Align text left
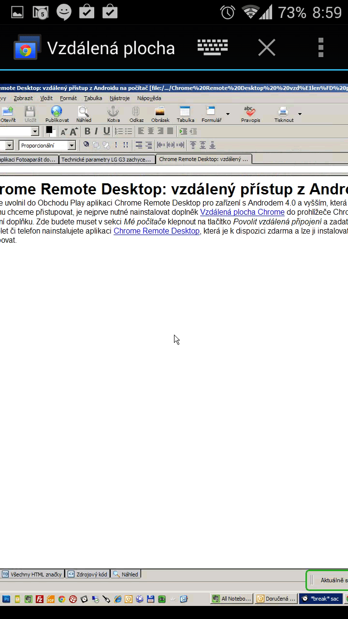 point(141,131)
